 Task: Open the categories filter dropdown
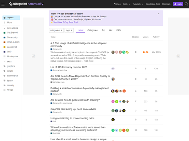coord(56,30)
